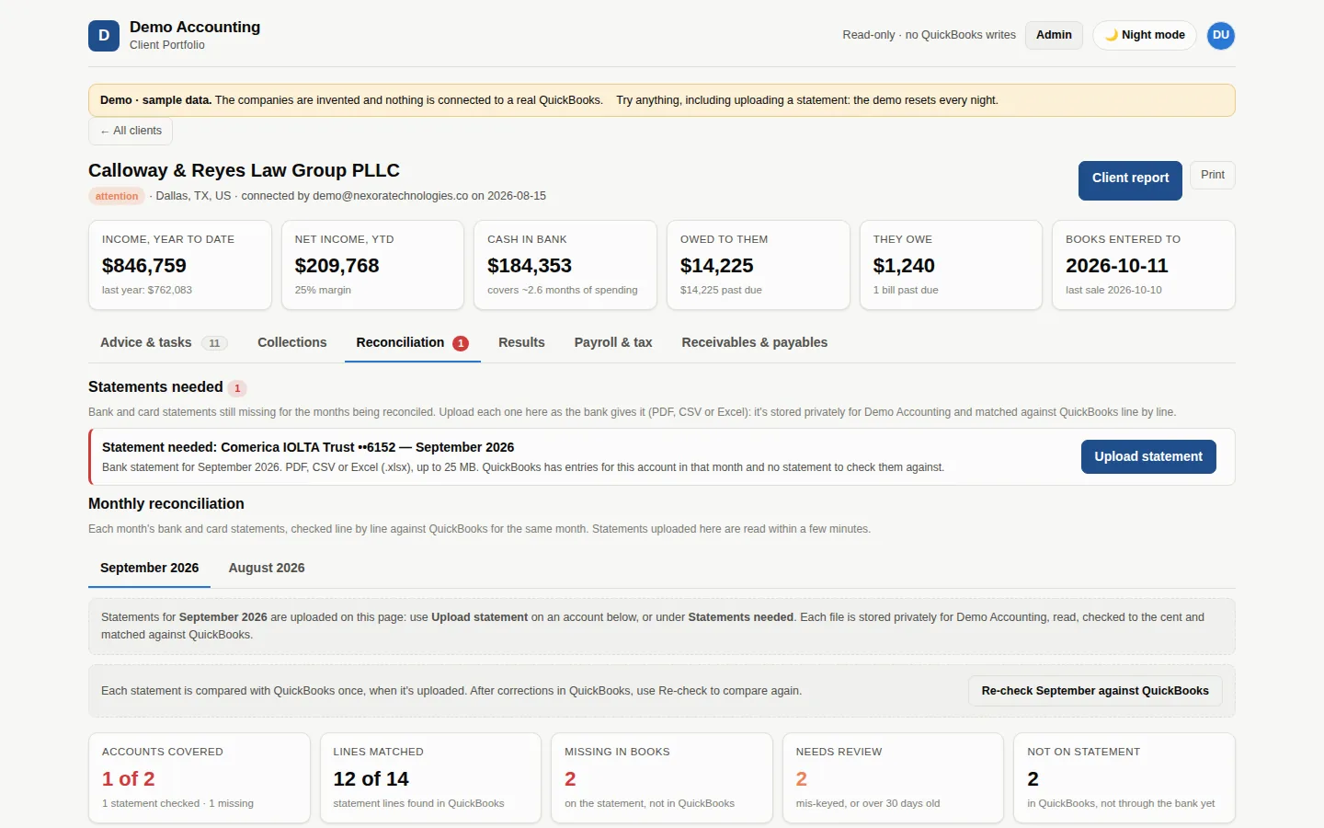The width and height of the screenshot is (1324, 828).
Task: Open the Collections tab
Action: [x=292, y=342]
